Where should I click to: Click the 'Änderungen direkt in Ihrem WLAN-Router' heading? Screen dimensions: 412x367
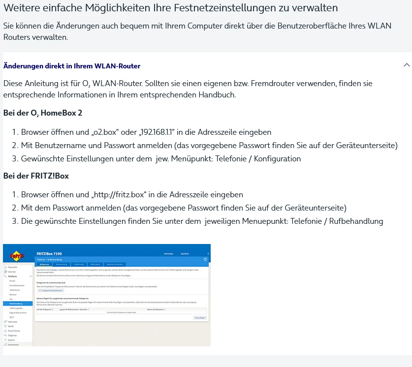coord(72,66)
